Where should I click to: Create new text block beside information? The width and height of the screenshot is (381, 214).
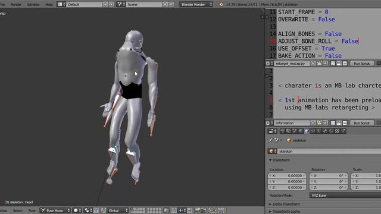pos(313,123)
